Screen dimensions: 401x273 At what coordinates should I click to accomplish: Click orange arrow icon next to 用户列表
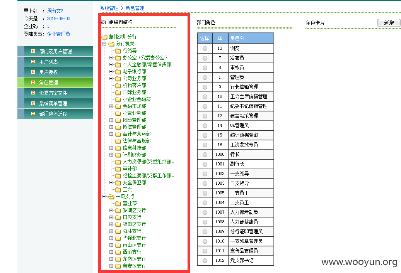[x=33, y=62]
